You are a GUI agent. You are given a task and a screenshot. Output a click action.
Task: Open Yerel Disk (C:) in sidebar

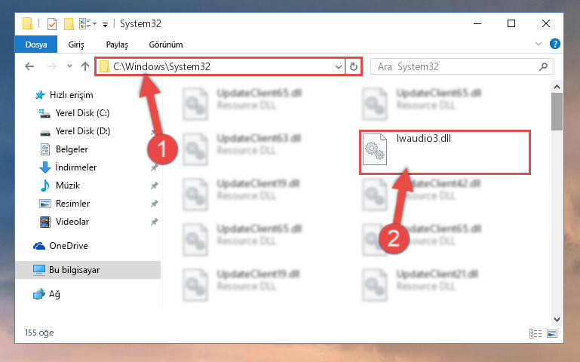(82, 113)
